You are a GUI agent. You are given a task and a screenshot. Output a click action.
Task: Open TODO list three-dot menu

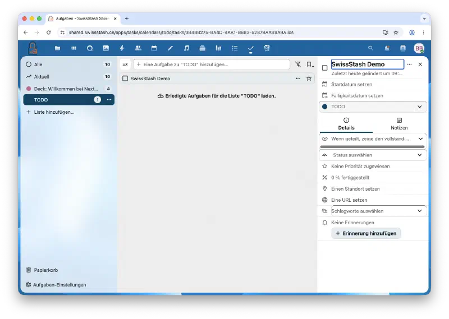click(x=109, y=100)
